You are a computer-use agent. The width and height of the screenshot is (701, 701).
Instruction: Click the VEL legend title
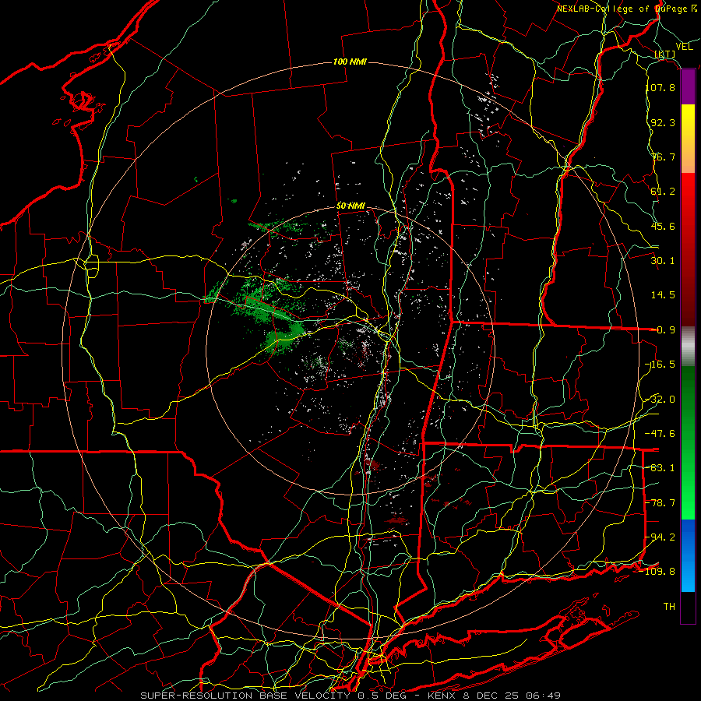pos(684,47)
